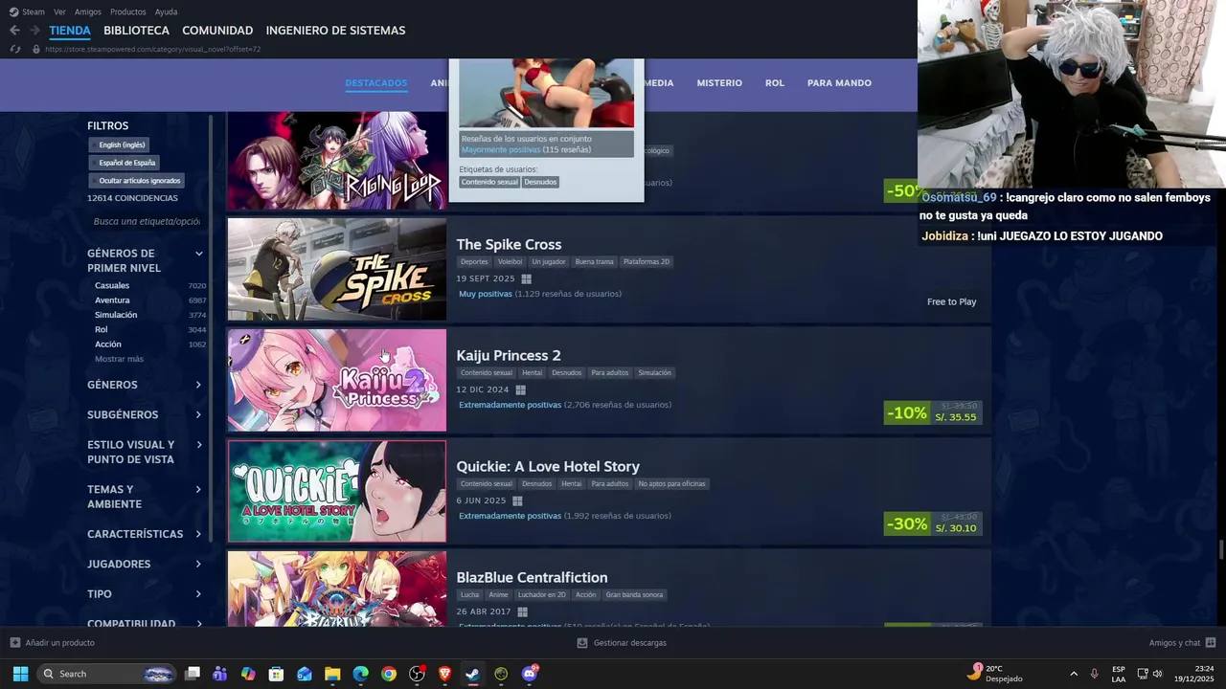The image size is (1226, 689).
Task: Open the Ver menu
Action: (x=59, y=11)
